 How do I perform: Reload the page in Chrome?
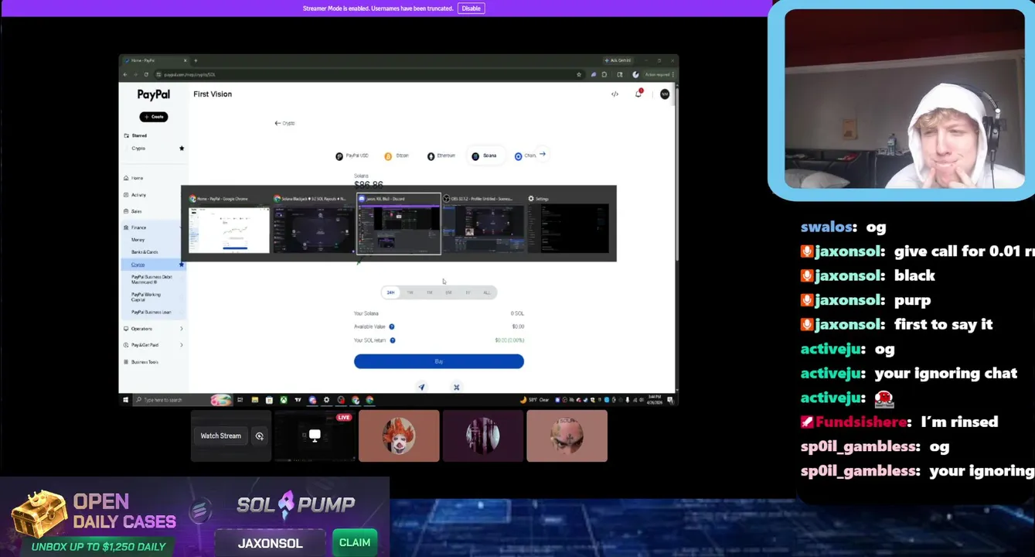(146, 75)
